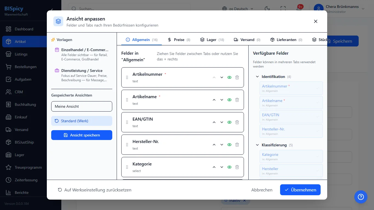Click the Meine Ansicht name field
374x210 pixels.
pyautogui.click(x=82, y=106)
